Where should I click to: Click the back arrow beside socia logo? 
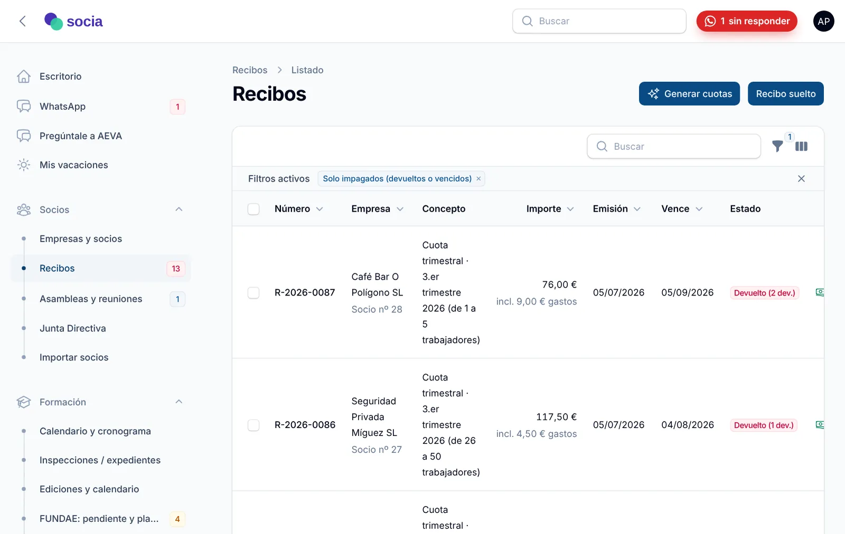point(22,21)
